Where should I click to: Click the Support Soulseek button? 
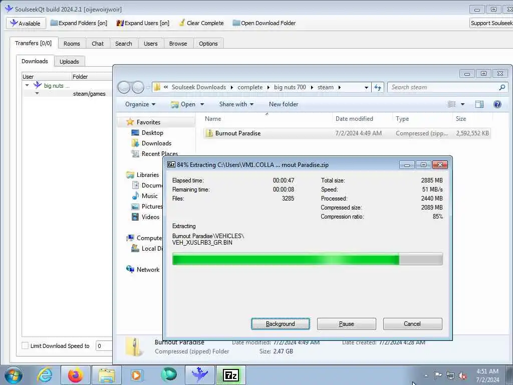coord(491,23)
